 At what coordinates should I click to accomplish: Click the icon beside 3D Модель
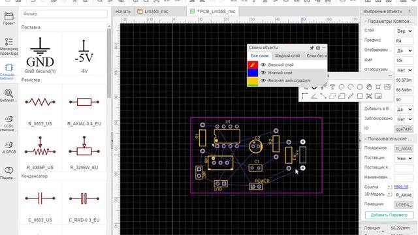(x=390, y=195)
